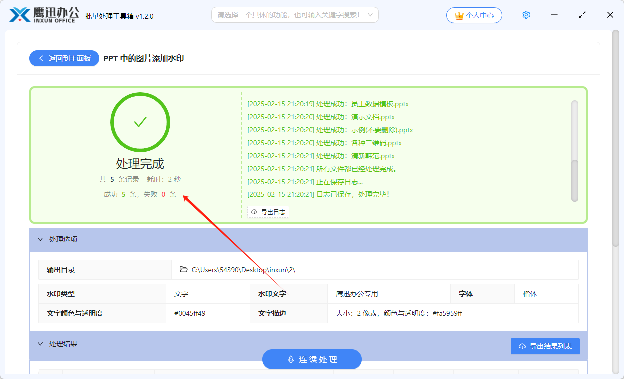Click text color value #0045ff49
Viewport: 624px width, 379px height.
coord(190,314)
